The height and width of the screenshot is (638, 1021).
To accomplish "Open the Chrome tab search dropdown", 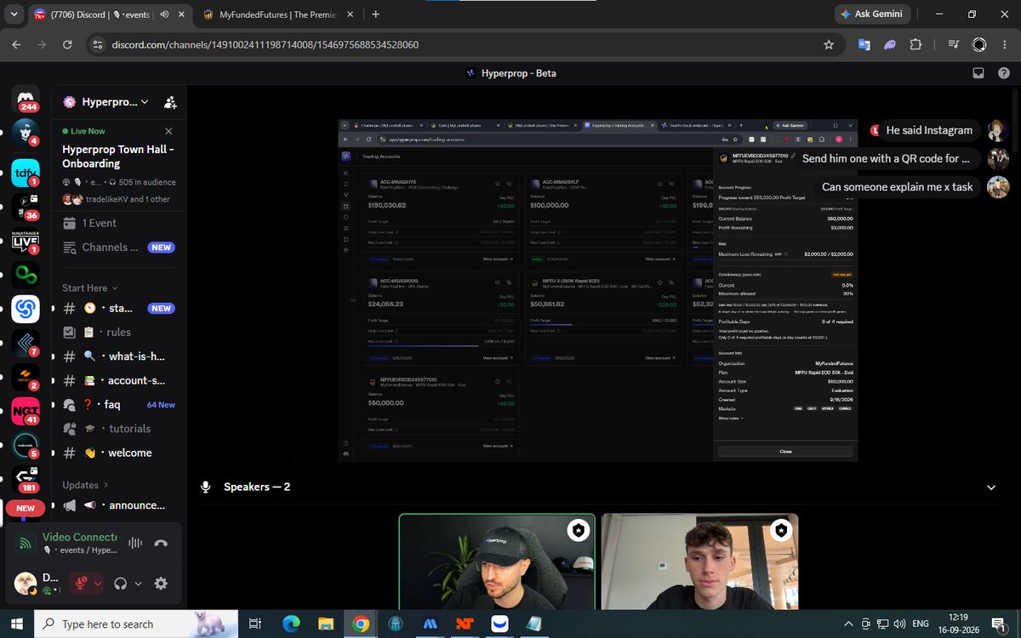I will [14, 14].
